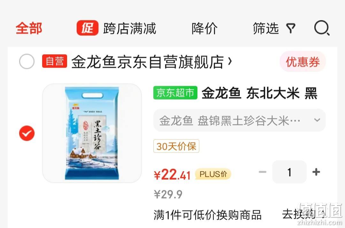Image resolution: width=345 pixels, height=228 pixels.
Task: Tap the PLUS价 price badge
Action: pyautogui.click(x=213, y=174)
